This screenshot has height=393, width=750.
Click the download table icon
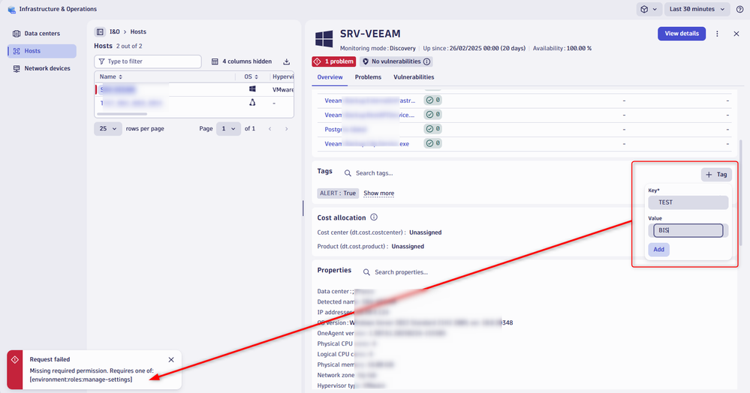tap(287, 61)
